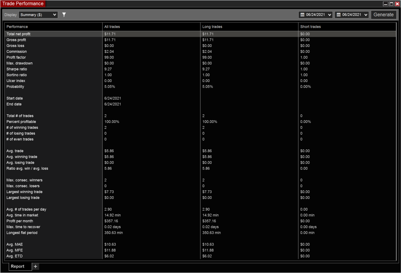Screen dimensions: 401x273
Task: Select the Largest losing trade row label
Action: (x=23, y=198)
